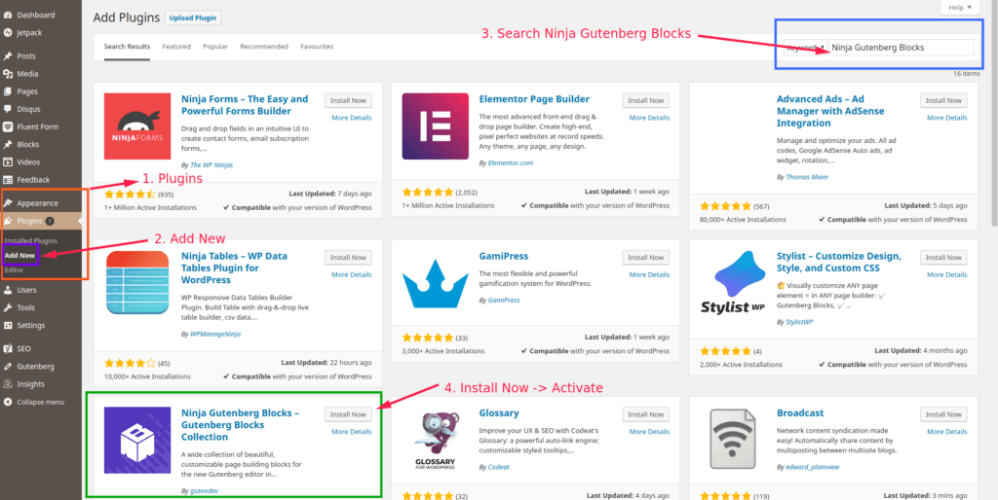Open More Details for Elementor

[x=649, y=118]
